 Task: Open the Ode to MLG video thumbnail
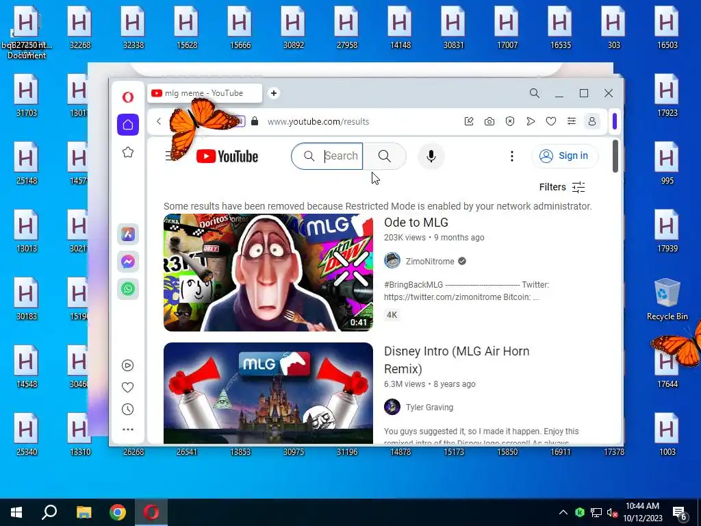click(x=268, y=273)
